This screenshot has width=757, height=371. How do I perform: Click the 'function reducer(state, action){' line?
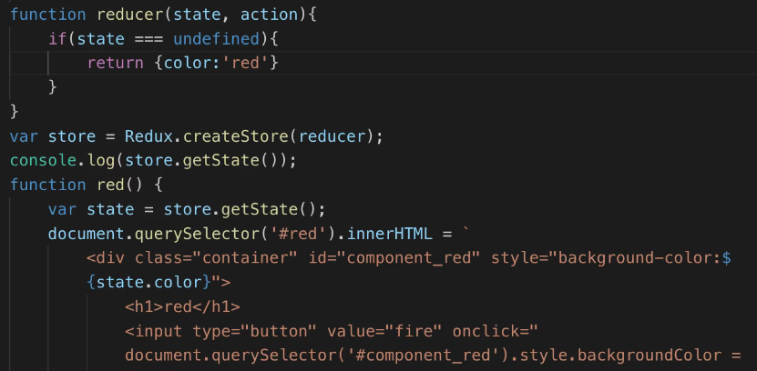(163, 15)
